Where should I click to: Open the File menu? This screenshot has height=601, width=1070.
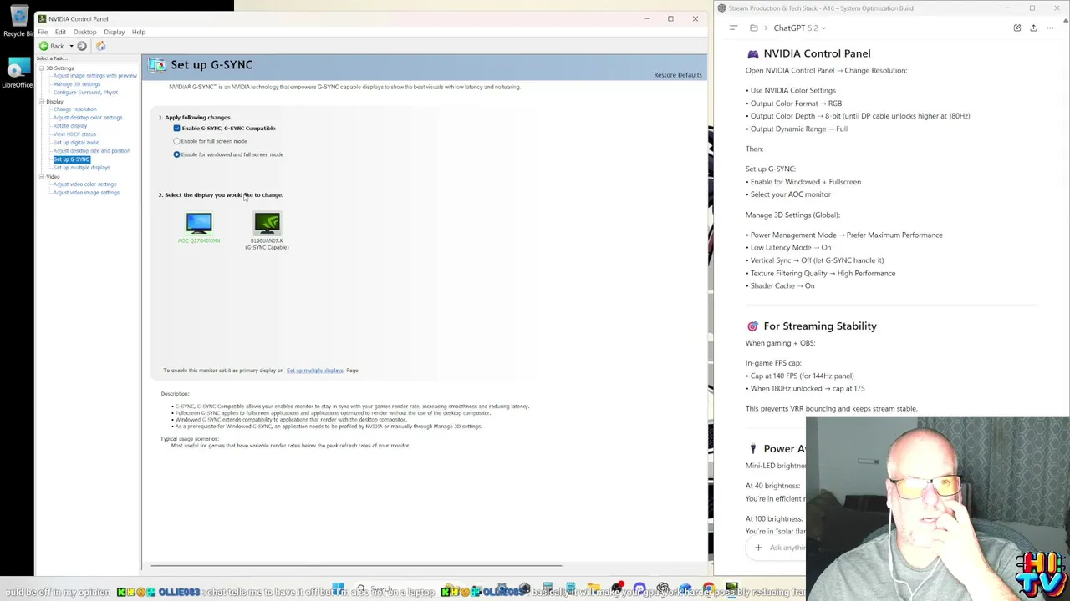(43, 32)
